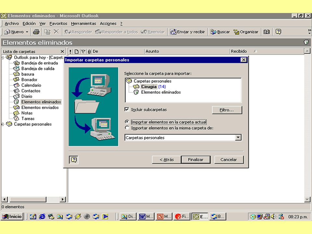Open the Edición menu

tap(29, 23)
